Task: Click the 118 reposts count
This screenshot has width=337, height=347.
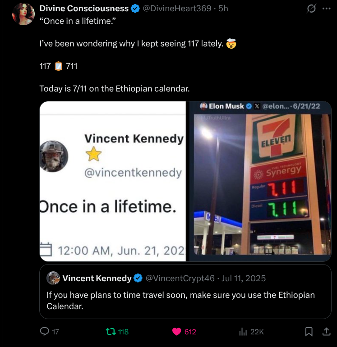Action: click(123, 332)
